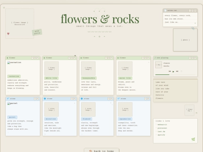Click the red heart on the decorative flower card
203x152 pixels.
(8, 34)
